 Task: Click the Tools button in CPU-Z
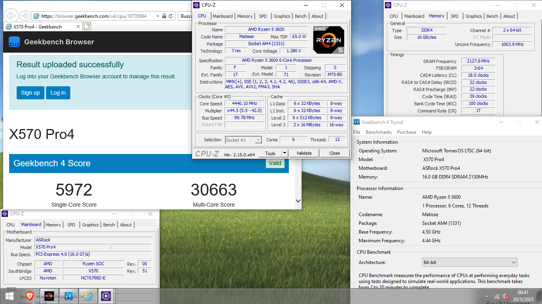[270, 153]
